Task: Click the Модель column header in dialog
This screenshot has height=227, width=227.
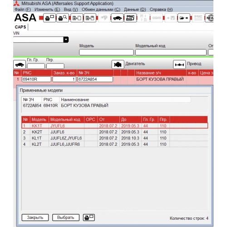Action: [39, 119]
